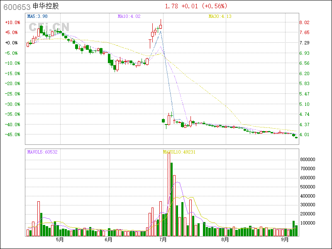Select the stock name 申华控股
This screenshot has width=332, height=249.
46,7
